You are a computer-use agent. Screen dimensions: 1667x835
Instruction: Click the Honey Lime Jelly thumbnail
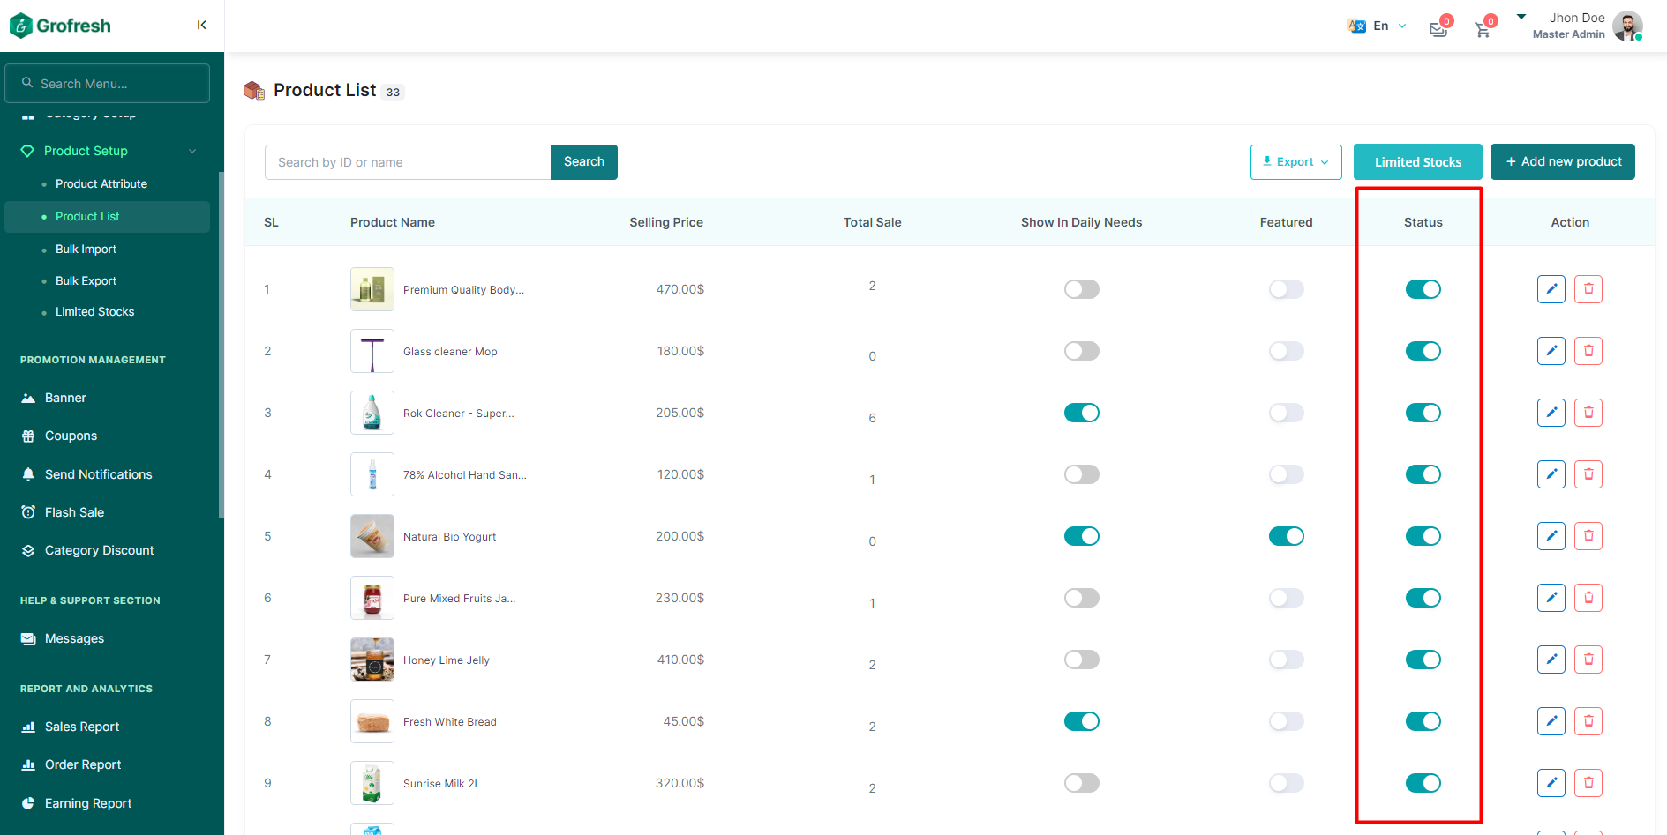click(x=372, y=660)
